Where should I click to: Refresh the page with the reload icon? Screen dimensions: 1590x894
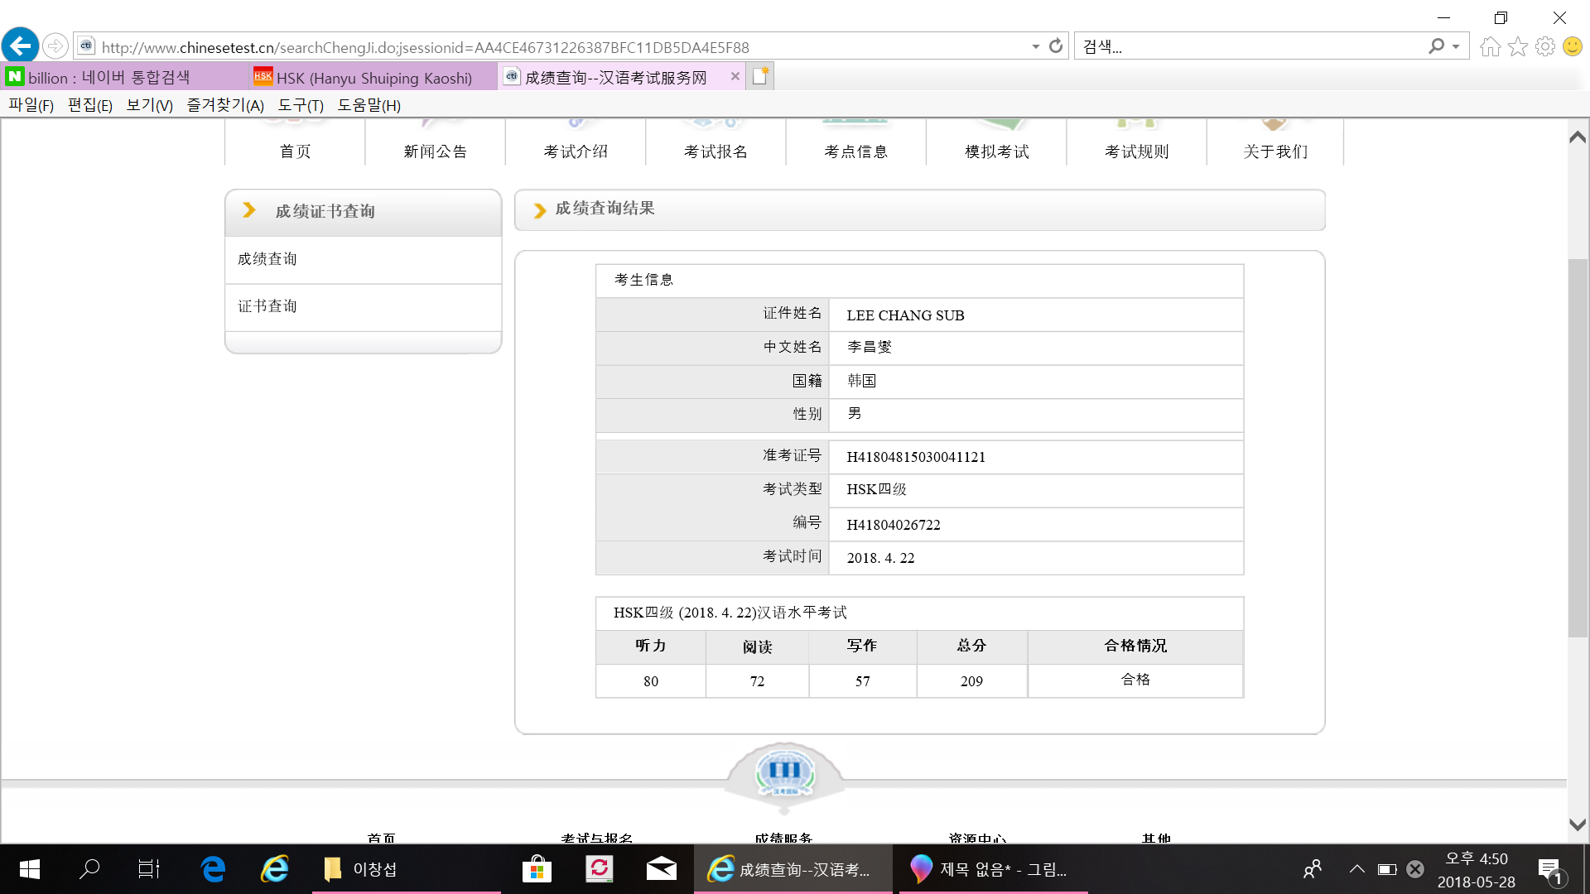point(1056,46)
